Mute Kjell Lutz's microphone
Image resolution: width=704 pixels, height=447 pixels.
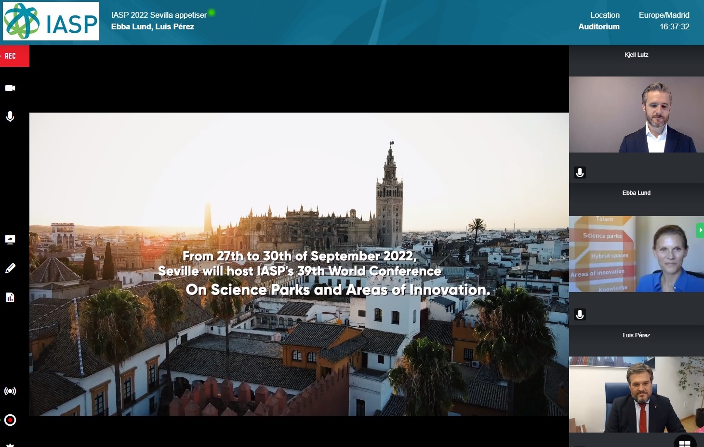[x=580, y=172]
